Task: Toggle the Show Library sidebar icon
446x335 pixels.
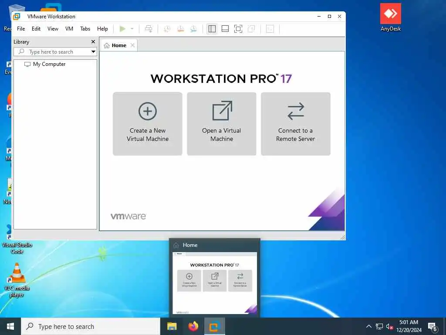Action: [212, 29]
